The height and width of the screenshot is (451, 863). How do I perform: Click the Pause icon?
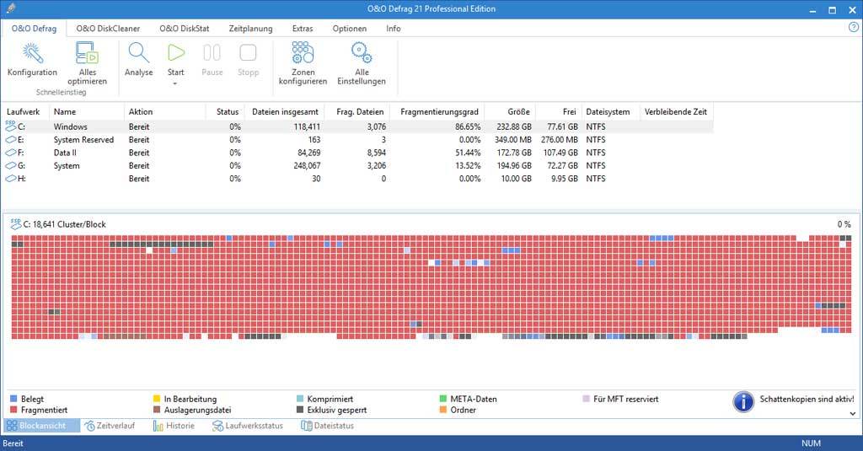[x=212, y=53]
